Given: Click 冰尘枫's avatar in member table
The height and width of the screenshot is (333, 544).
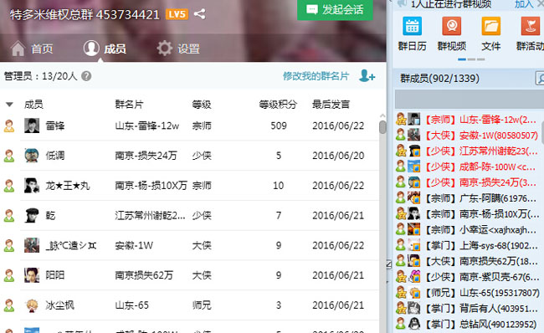Looking at the screenshot, I should tap(32, 305).
